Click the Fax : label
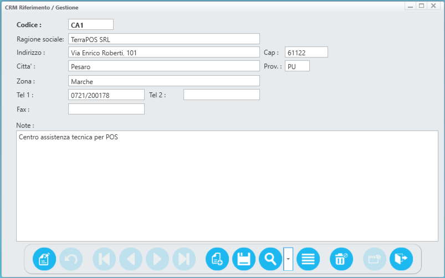Image resolution: width=445 pixels, height=278 pixels. (23, 109)
